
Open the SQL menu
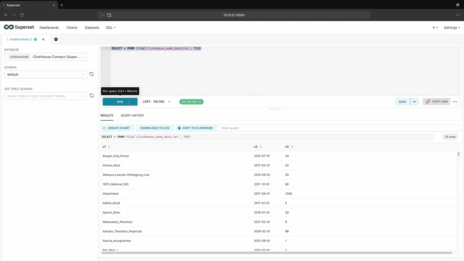[110, 27]
